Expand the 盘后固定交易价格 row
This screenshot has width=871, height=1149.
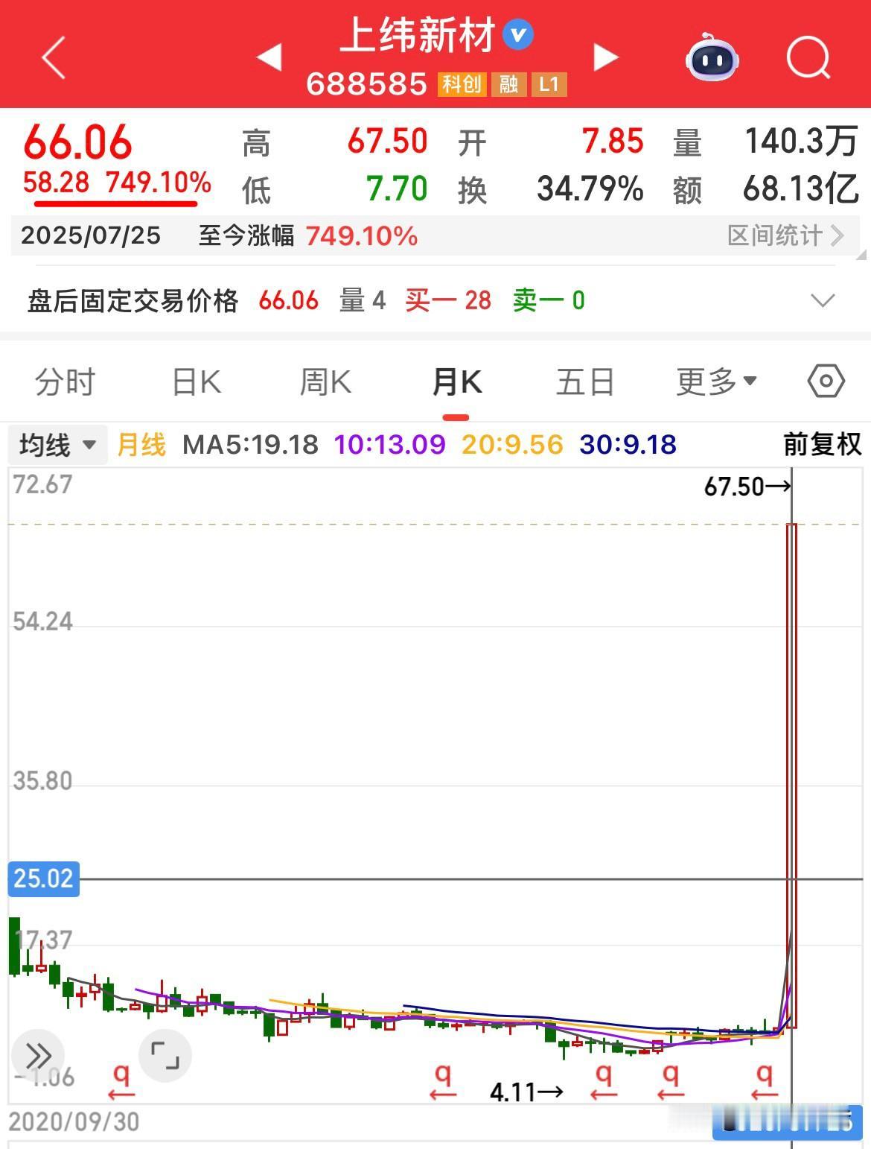click(x=823, y=300)
